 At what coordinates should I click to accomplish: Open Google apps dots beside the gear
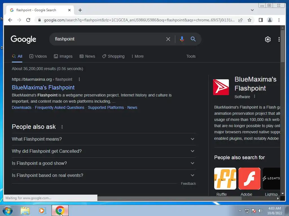coord(279,39)
